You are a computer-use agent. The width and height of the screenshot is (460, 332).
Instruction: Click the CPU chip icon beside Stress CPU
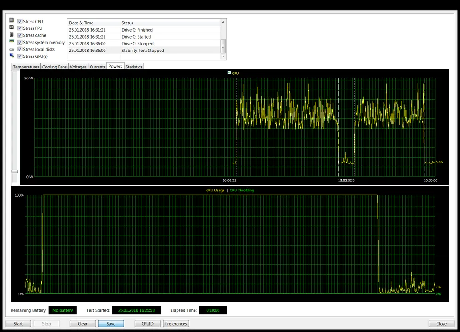point(11,21)
